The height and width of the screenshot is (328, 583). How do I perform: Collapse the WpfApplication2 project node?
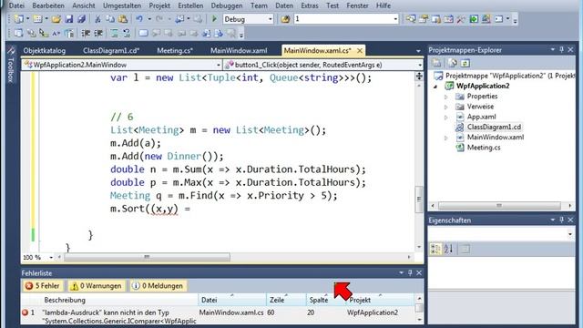pyautogui.click(x=435, y=87)
